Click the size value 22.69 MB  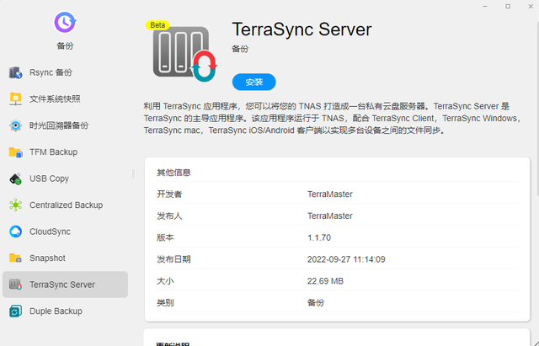[x=325, y=281]
